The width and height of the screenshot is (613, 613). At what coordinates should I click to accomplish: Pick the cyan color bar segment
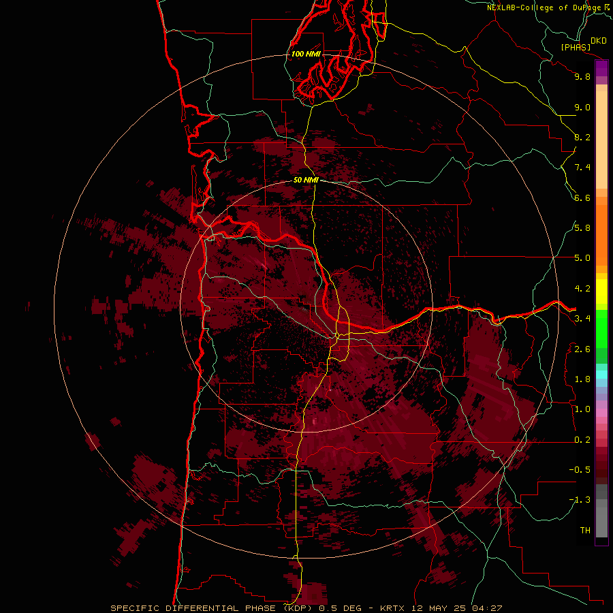601,375
